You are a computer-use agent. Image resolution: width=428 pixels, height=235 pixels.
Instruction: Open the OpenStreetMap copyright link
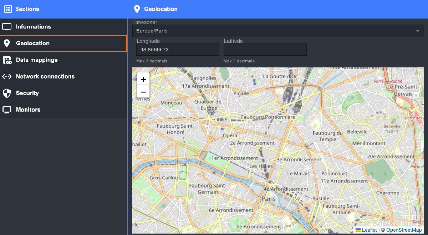[404, 230]
